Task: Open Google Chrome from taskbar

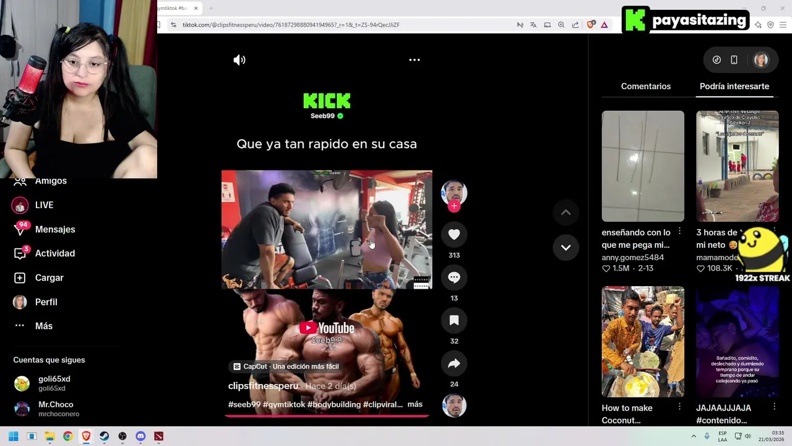Action: 67,436
